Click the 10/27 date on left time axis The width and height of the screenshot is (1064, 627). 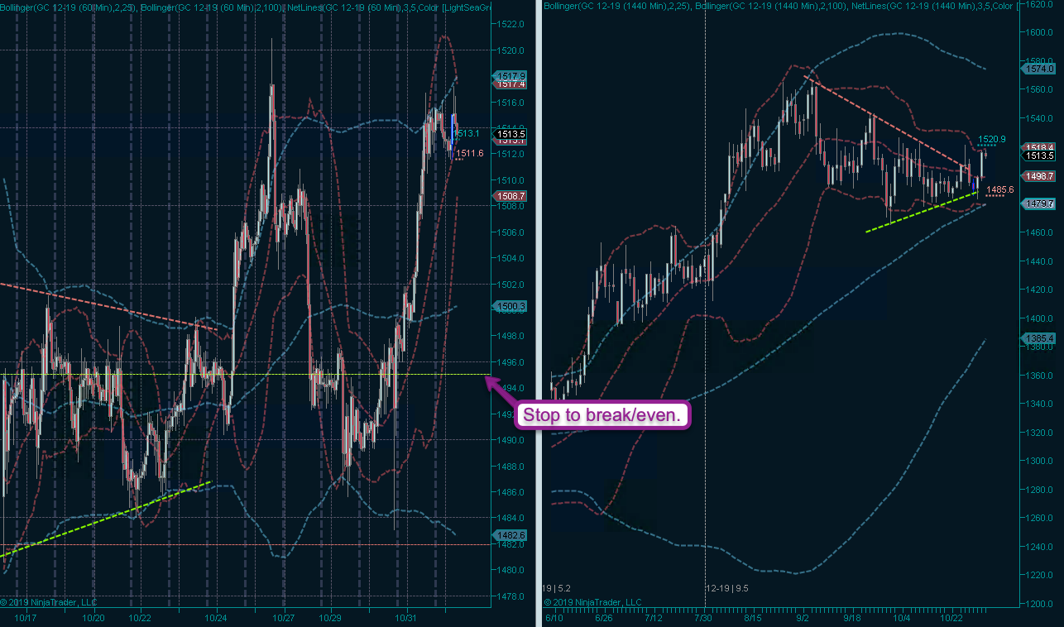(284, 618)
